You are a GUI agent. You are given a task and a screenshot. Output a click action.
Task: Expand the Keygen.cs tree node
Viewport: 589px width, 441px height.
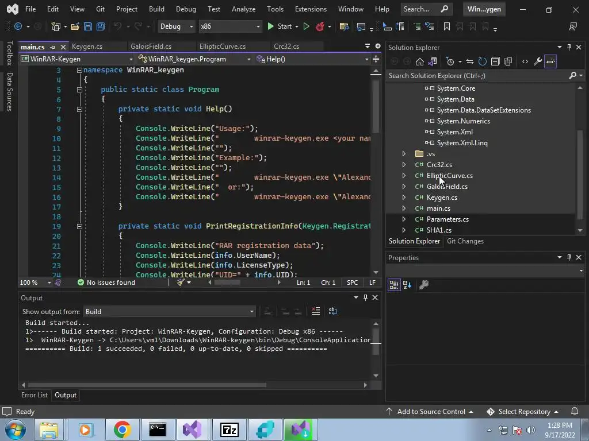[404, 198]
